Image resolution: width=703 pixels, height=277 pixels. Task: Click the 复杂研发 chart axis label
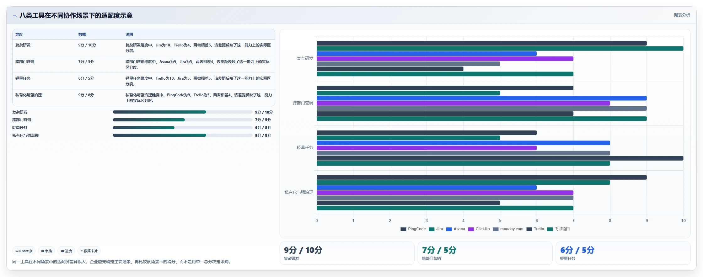(305, 59)
